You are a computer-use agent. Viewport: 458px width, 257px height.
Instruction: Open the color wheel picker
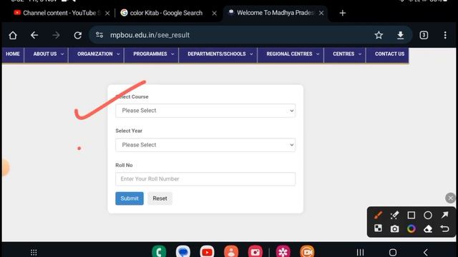coord(411,228)
